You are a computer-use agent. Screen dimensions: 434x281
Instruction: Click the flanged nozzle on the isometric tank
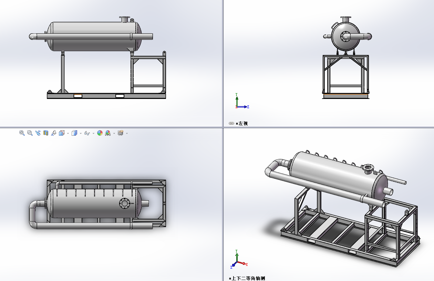pyautogui.click(x=368, y=169)
